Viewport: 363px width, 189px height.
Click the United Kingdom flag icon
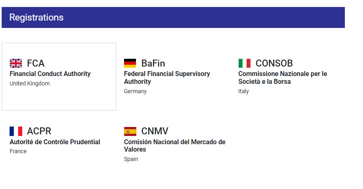(16, 63)
